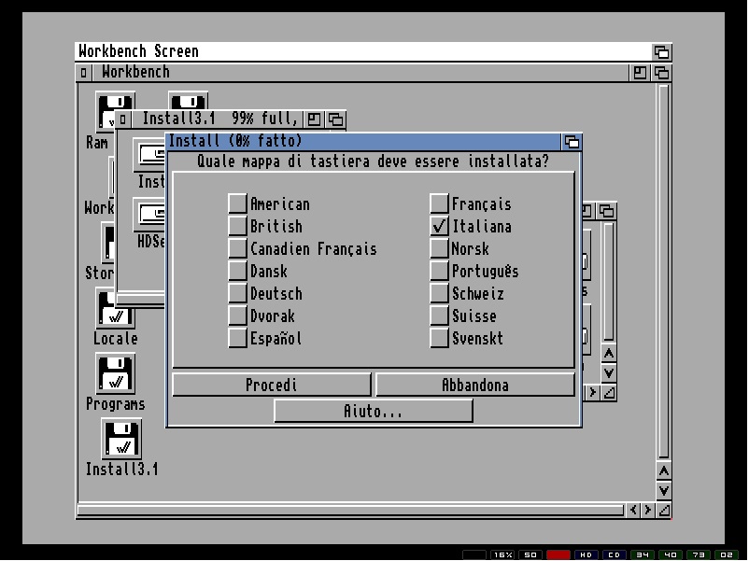Click the Workbench Screen title bar
This screenshot has width=749, height=561.
(x=363, y=51)
